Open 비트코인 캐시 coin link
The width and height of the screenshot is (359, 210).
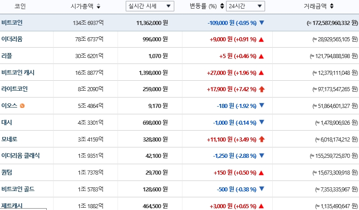[18, 73]
